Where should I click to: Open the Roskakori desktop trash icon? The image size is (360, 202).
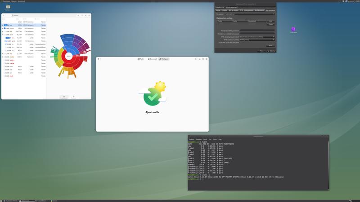pos(8,8)
